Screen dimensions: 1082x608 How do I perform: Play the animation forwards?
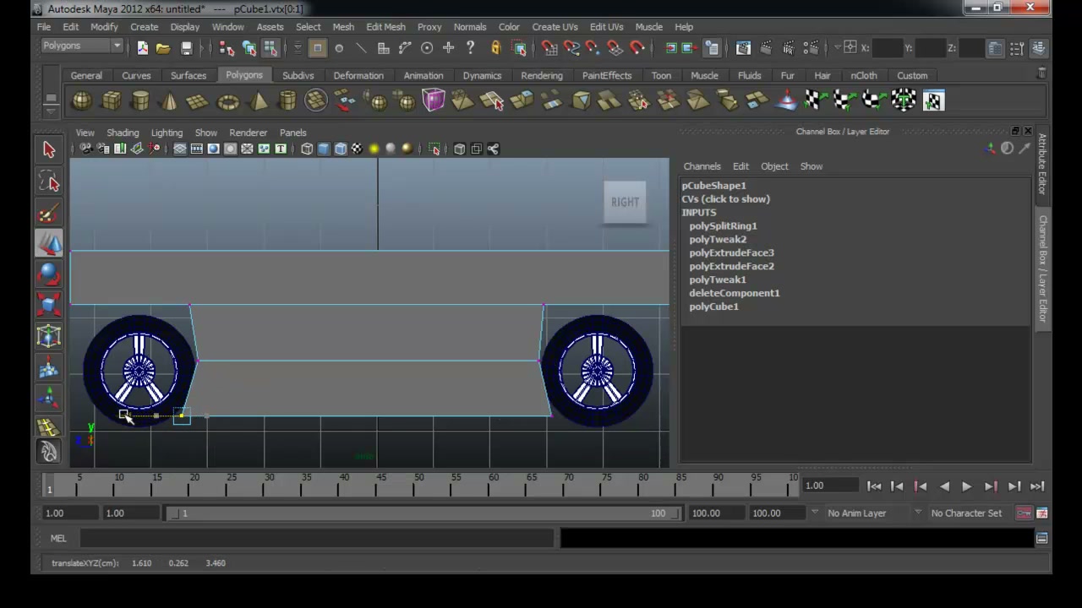967,486
